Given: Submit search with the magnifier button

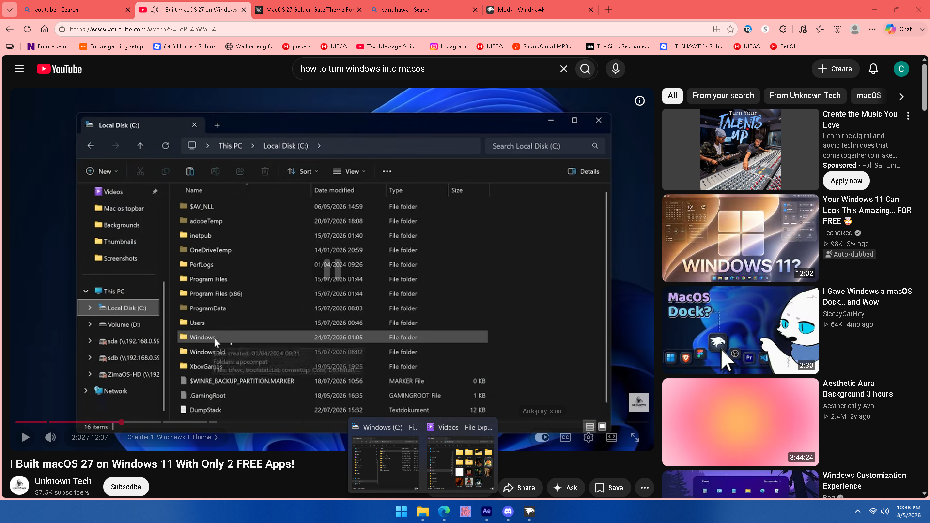Looking at the screenshot, I should [585, 69].
